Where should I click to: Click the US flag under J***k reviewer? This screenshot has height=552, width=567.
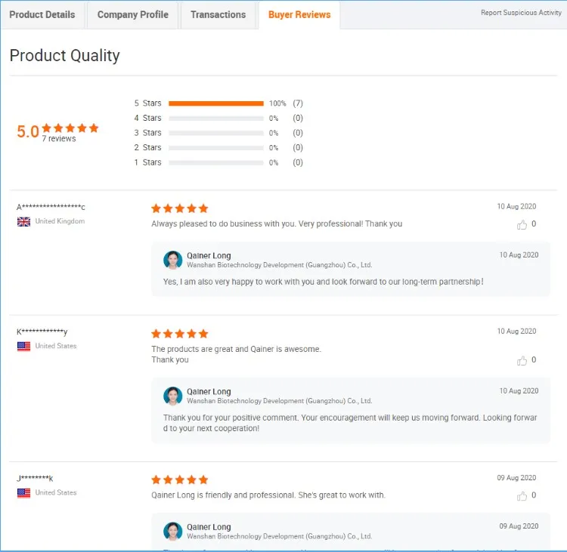pos(23,492)
